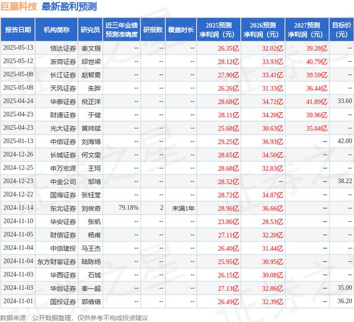Click 40.79亿 forecast value
The width and height of the screenshot is (354, 322).
point(317,62)
